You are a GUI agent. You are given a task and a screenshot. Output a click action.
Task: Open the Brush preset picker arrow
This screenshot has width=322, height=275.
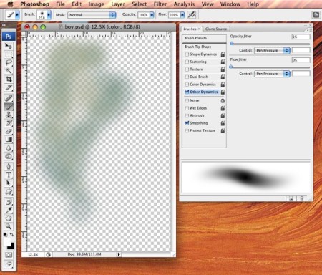point(49,15)
